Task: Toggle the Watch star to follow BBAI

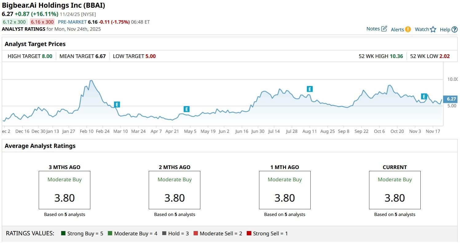Action: click(433, 29)
